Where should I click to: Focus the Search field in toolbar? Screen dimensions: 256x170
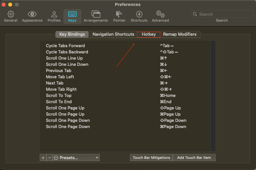click(222, 14)
